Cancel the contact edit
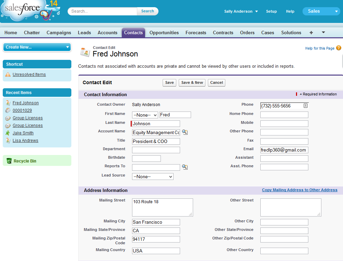The height and width of the screenshot is (261, 343). [x=216, y=82]
